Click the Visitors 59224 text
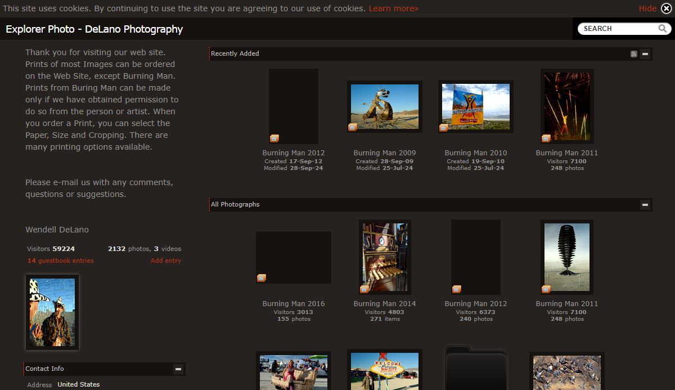The width and height of the screenshot is (675, 390). pos(51,249)
